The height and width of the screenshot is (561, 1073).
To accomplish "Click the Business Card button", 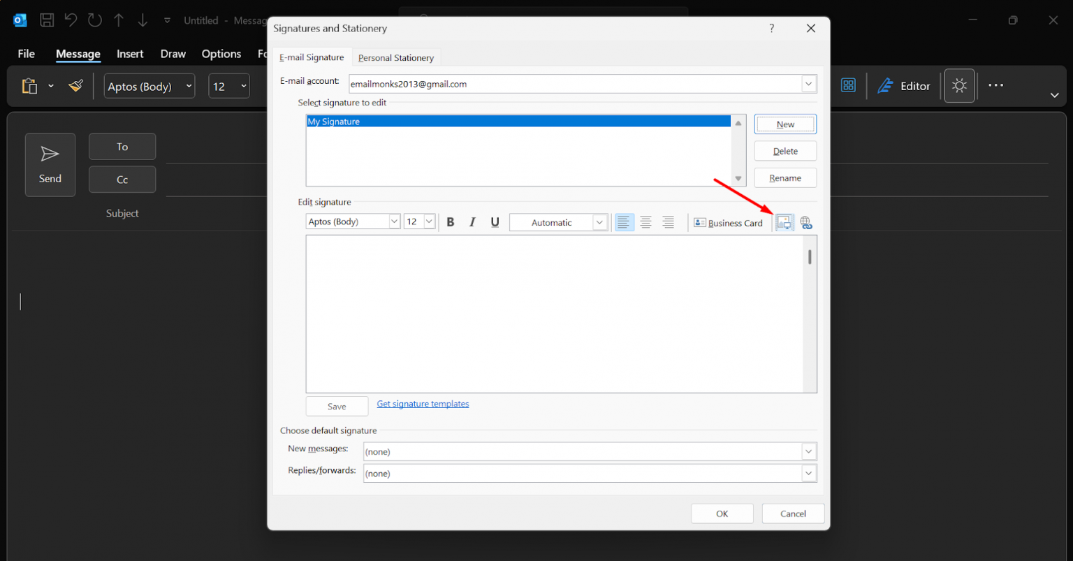I will (729, 222).
